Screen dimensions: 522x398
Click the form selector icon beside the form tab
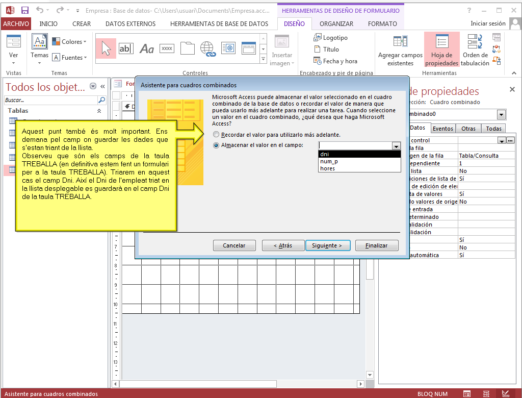click(x=118, y=84)
